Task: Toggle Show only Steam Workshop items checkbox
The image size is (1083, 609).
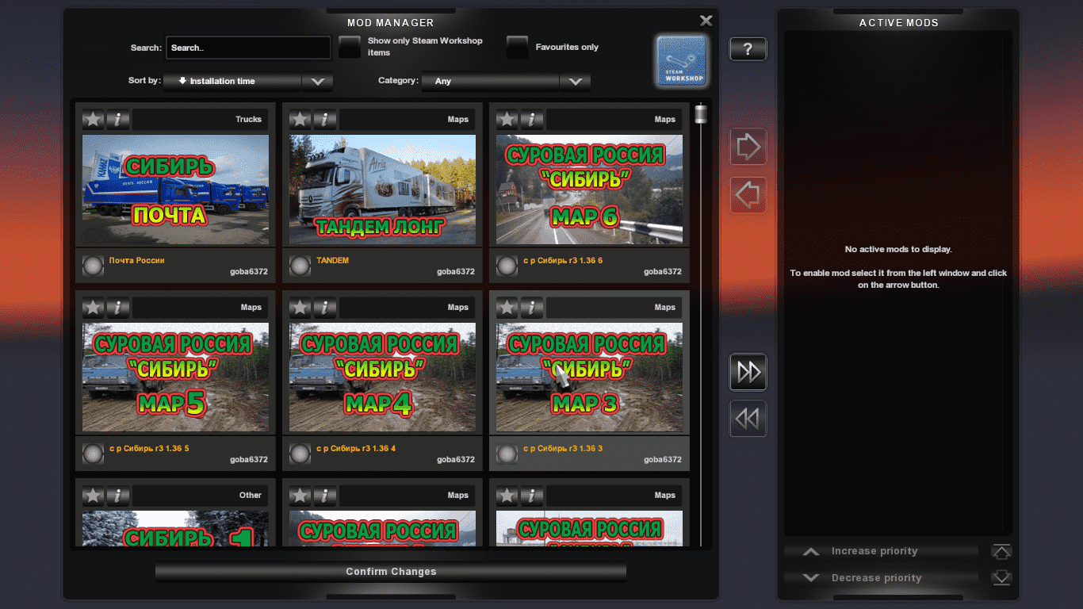Action: [350, 47]
